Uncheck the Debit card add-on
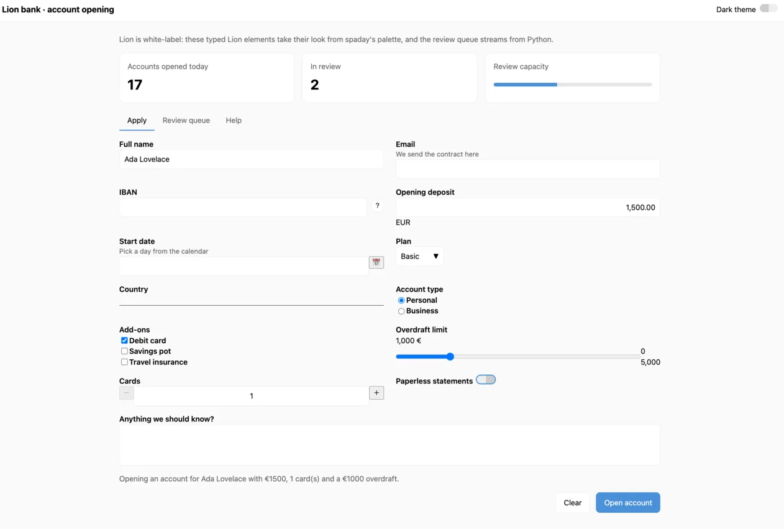 124,341
